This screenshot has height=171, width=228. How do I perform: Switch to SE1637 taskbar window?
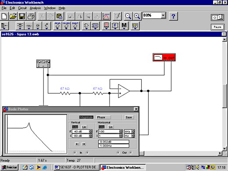[x=77, y=167]
